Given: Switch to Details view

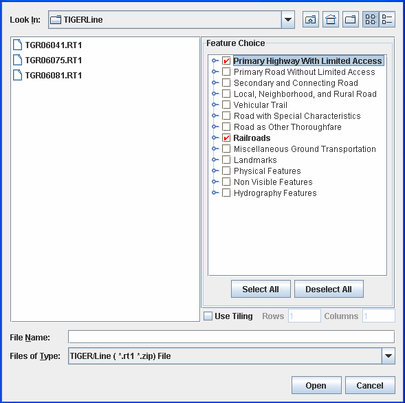Looking at the screenshot, I should (x=387, y=19).
